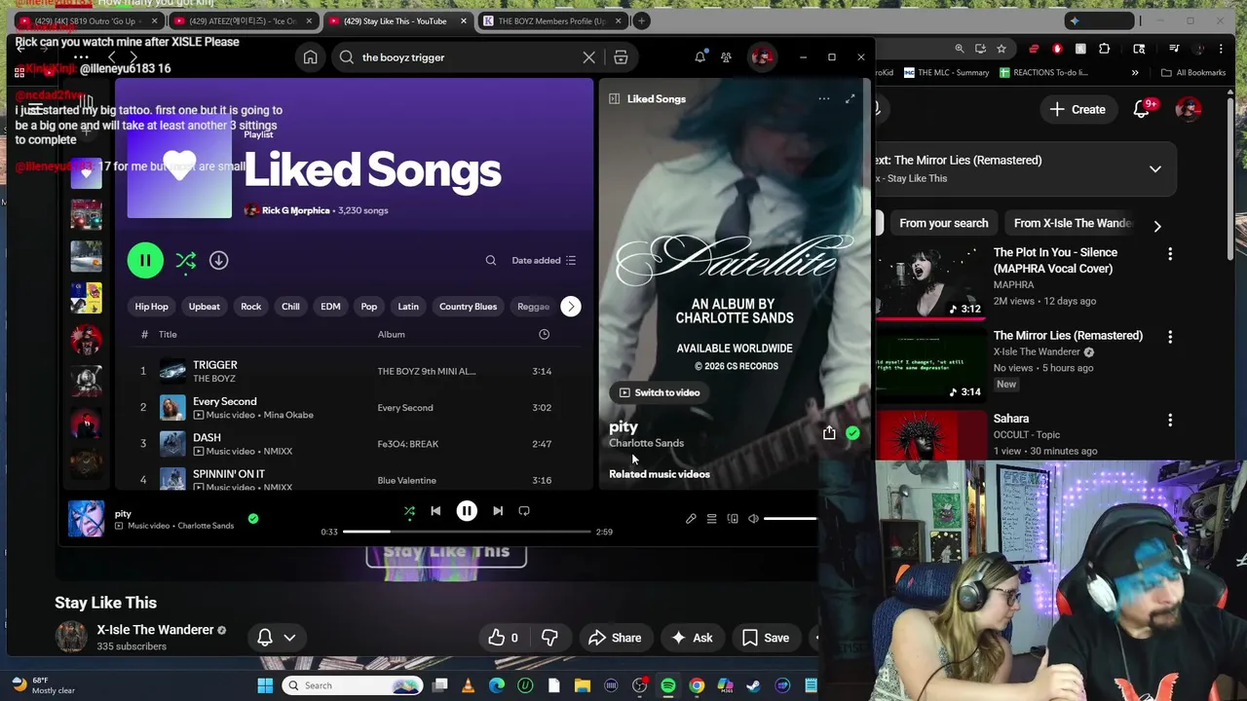The width and height of the screenshot is (1247, 701).
Task: Share pity track from now playing panel
Action: click(x=829, y=433)
